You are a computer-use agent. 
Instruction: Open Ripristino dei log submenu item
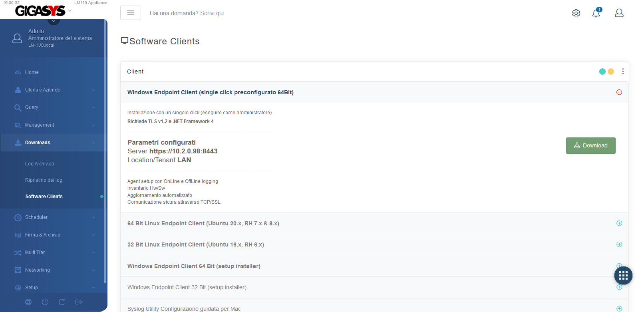(x=44, y=180)
